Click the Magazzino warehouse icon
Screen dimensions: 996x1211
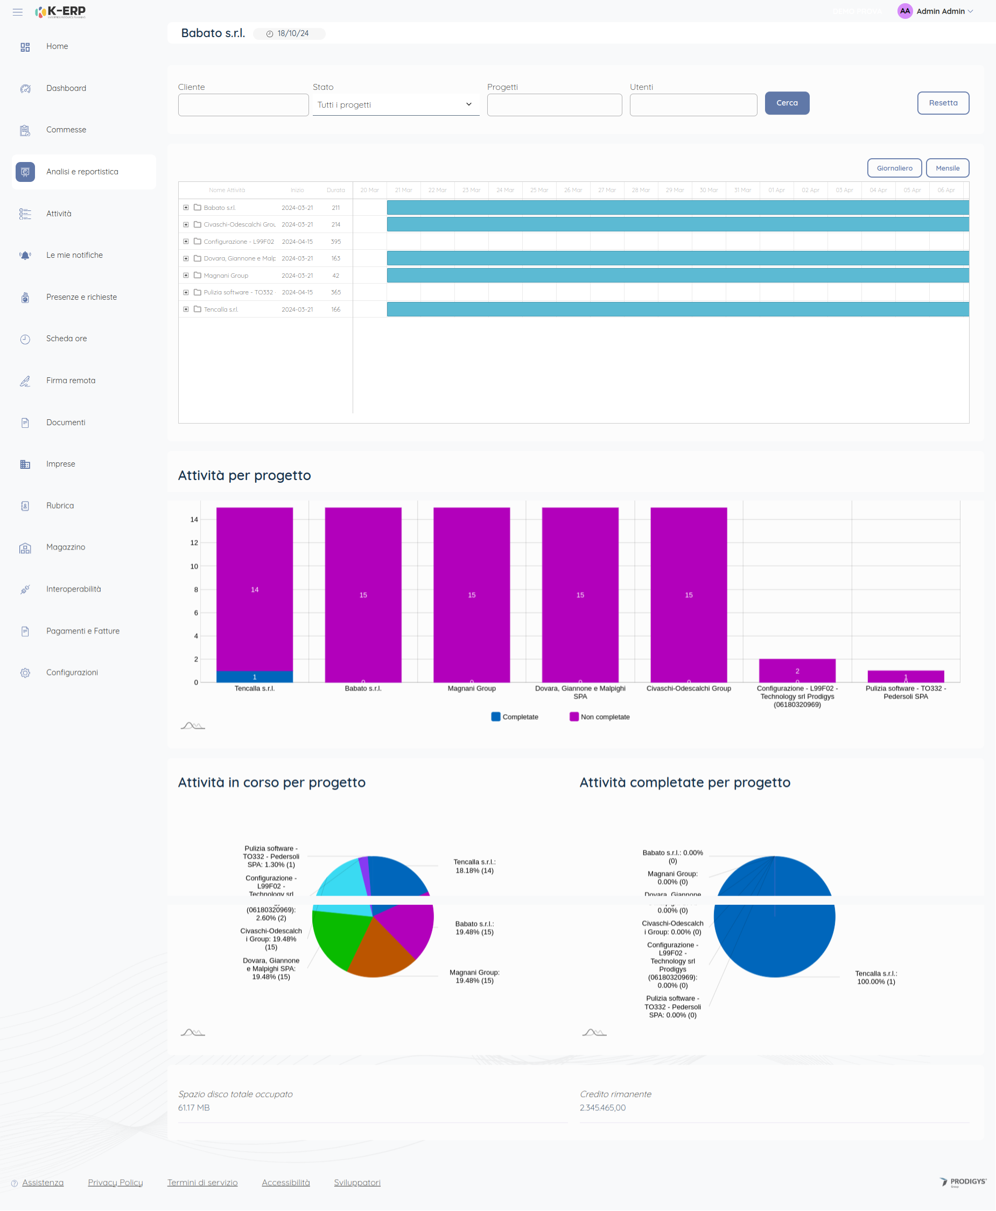coord(25,548)
